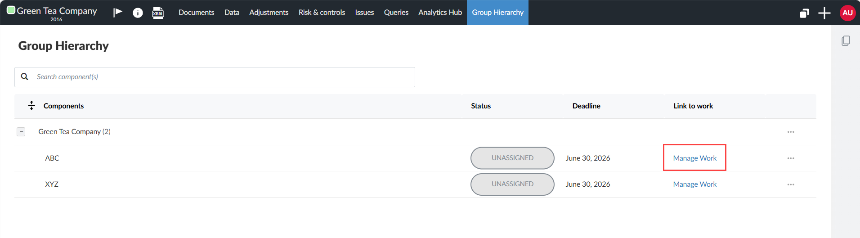Click the Group Hierarchy page heading
Image resolution: width=860 pixels, height=238 pixels.
pyautogui.click(x=63, y=46)
